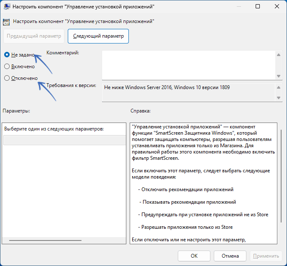The height and width of the screenshot is (266, 287).
Task: Maximize the dialog window
Action: pos(258,6)
